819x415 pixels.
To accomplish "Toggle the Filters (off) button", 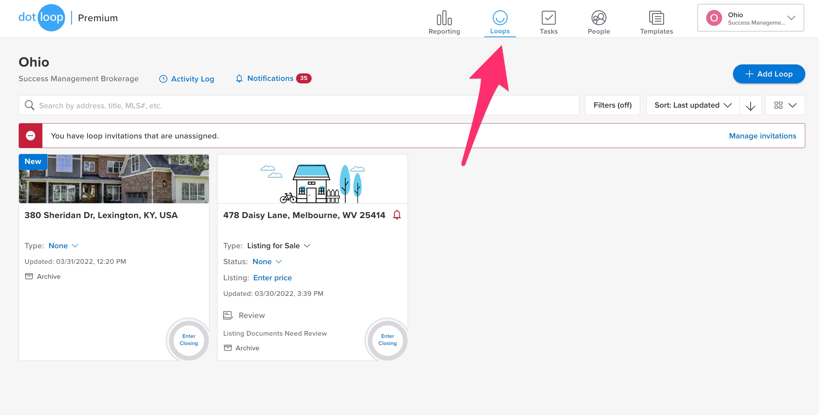I will [x=612, y=105].
